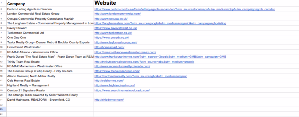Open the londoncommercial.com link
This screenshot has height=117, width=299.
[x=117, y=14]
